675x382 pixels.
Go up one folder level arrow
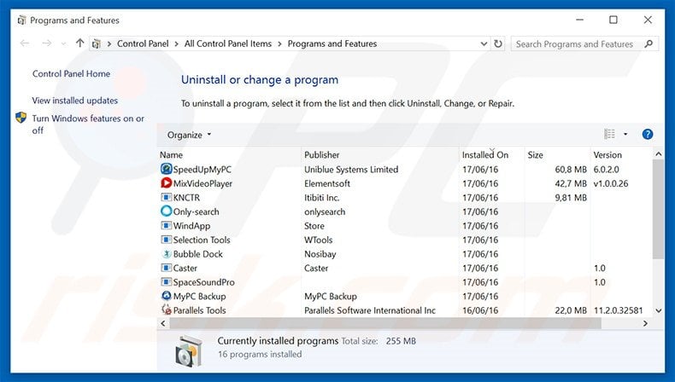pos(79,43)
